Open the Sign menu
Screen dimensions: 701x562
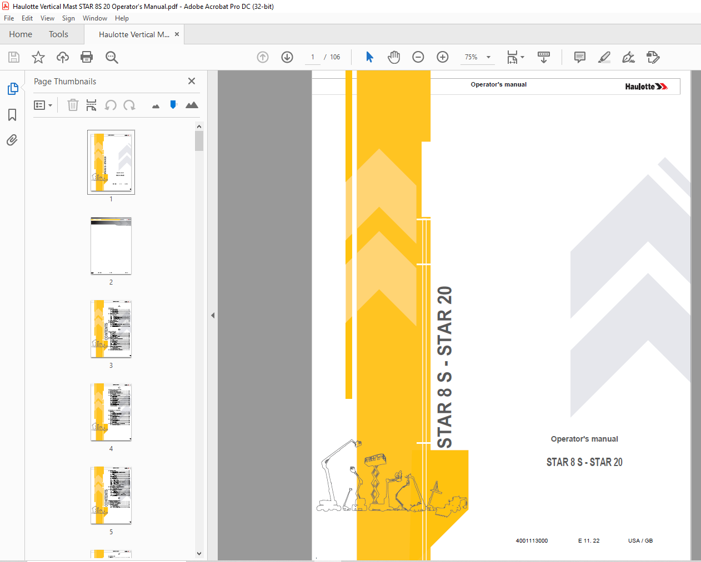coord(68,18)
